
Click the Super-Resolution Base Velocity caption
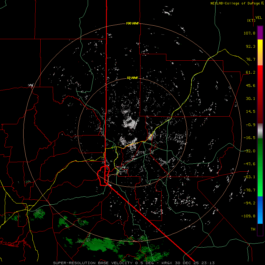[134, 263]
